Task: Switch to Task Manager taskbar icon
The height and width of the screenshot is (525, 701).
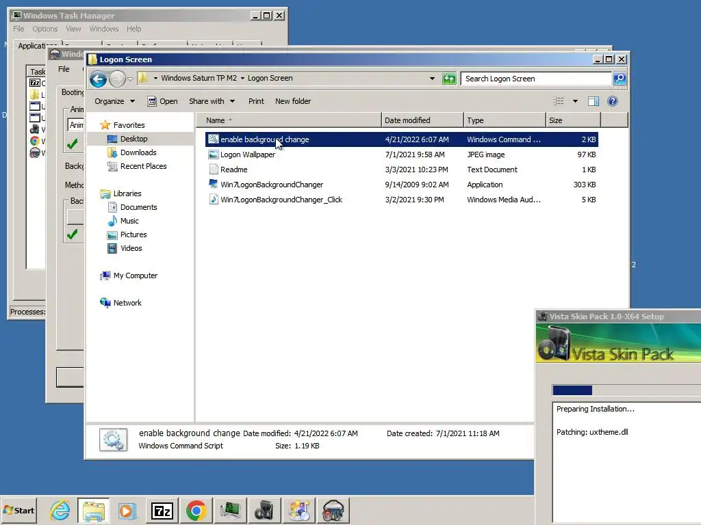Action: point(230,510)
